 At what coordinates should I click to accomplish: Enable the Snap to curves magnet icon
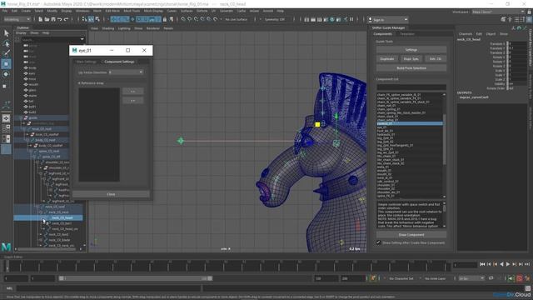tap(190, 19)
